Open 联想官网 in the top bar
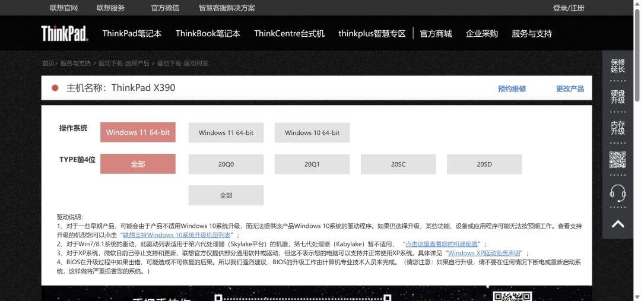Screen dimensions: 641x301 pos(64,8)
